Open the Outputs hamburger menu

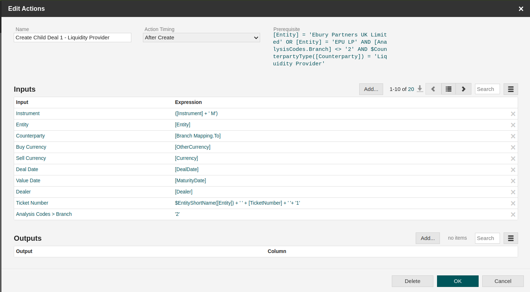pyautogui.click(x=510, y=238)
